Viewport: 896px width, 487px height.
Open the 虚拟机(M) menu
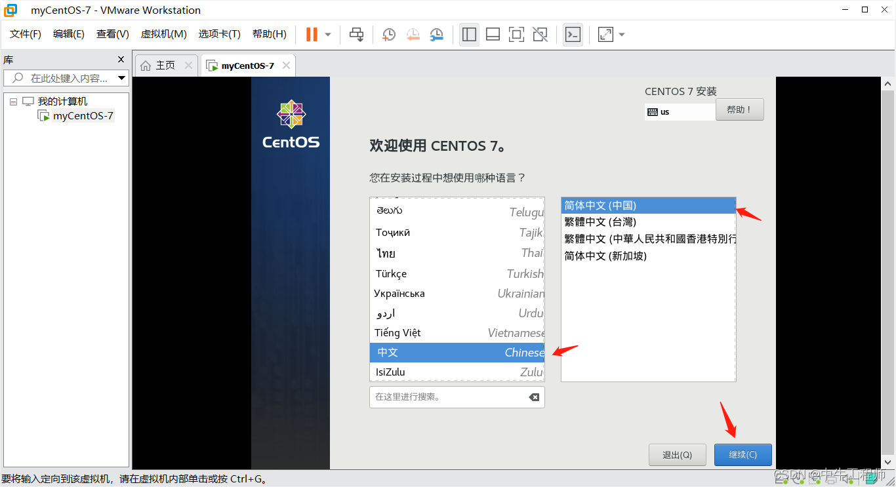tap(163, 33)
